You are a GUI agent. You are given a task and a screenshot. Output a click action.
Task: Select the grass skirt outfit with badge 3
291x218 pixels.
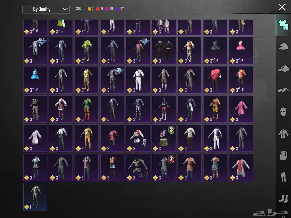click(164, 138)
